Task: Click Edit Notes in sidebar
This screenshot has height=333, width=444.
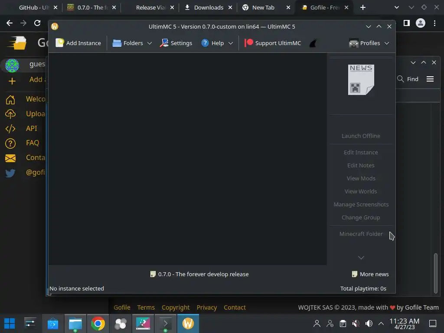Action: point(361,165)
